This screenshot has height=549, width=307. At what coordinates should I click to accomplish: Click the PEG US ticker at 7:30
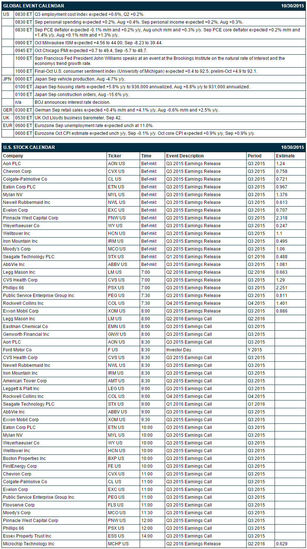coord(116,296)
